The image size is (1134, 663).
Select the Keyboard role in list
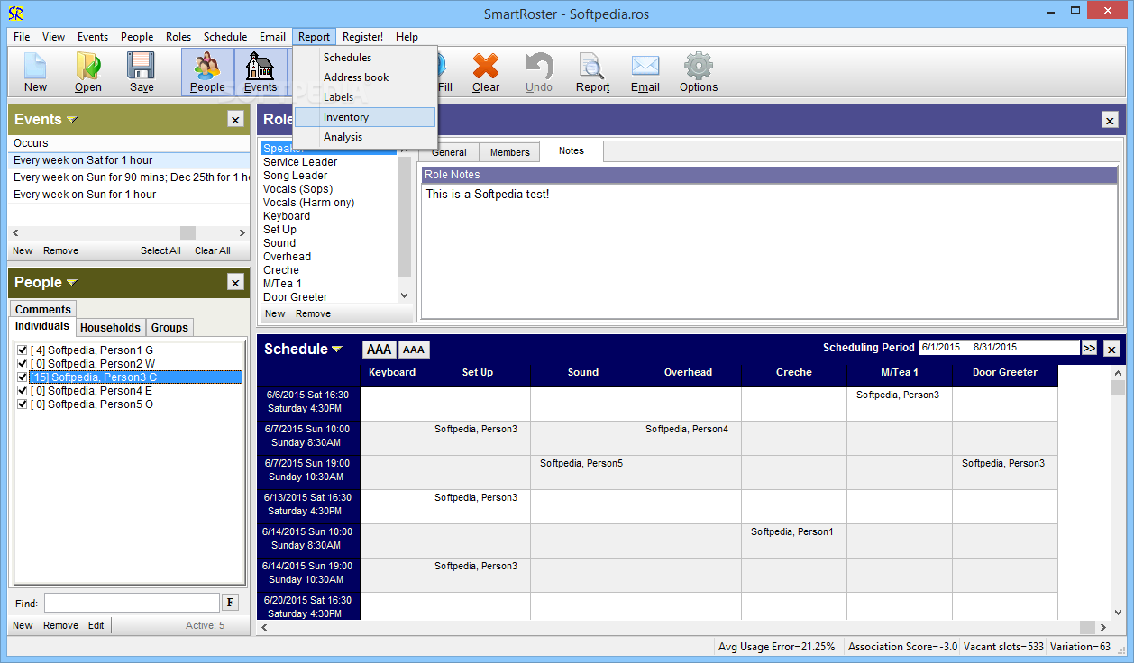point(287,216)
